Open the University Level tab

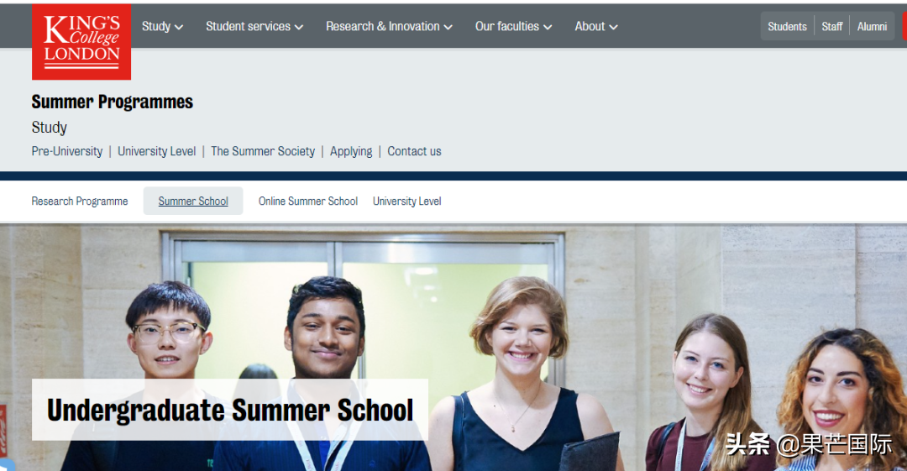406,201
